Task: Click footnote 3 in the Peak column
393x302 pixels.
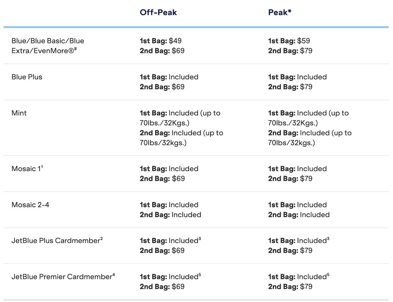Action: click(x=328, y=239)
